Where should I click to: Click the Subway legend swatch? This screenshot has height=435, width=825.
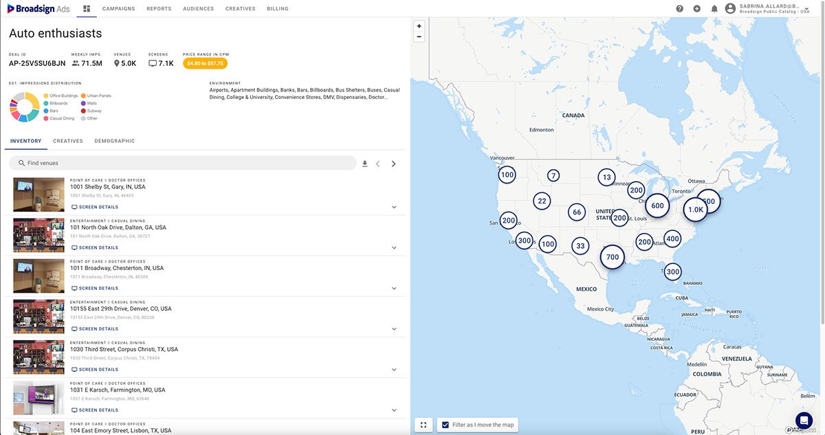point(83,111)
